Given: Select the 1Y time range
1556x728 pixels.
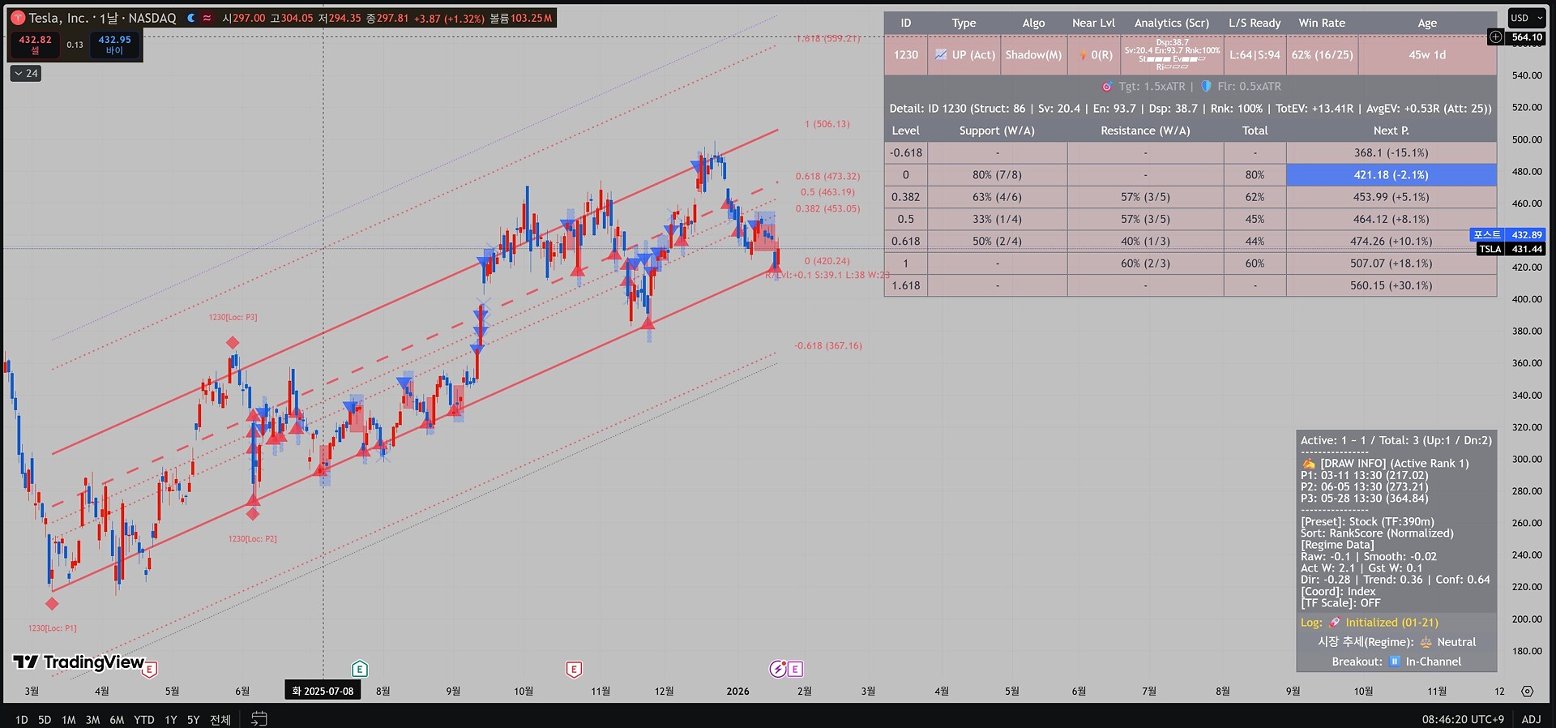Looking at the screenshot, I should pos(171,719).
